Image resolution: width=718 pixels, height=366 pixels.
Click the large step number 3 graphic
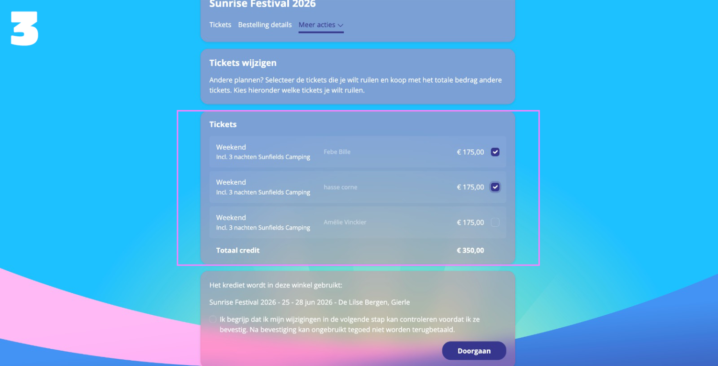pyautogui.click(x=24, y=29)
